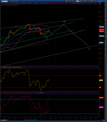Click the 1401.32 red price bubble on the axis
The image size is (107, 122).
pyautogui.click(x=102, y=29)
